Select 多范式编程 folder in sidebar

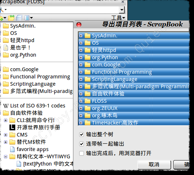41,91
